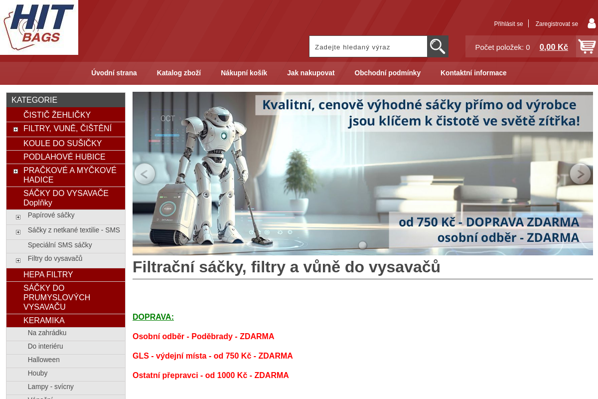Open Katalog zboží menu item

178,73
